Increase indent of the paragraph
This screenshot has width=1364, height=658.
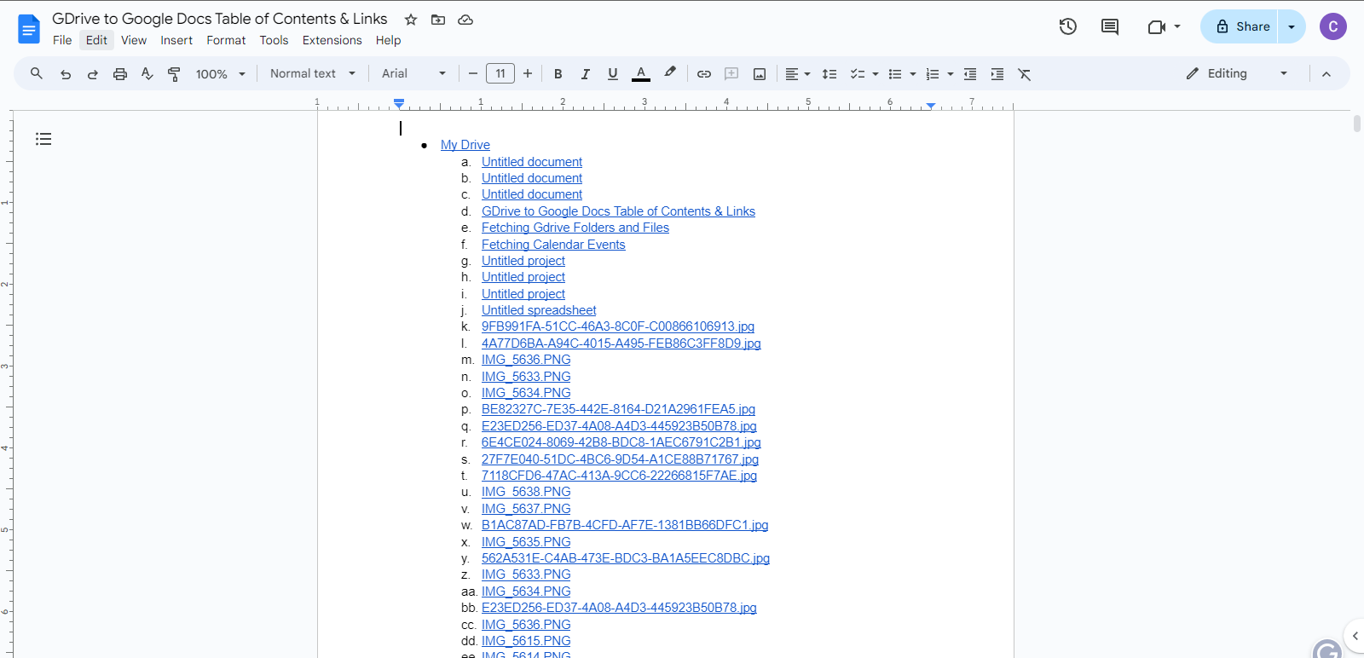tap(997, 74)
